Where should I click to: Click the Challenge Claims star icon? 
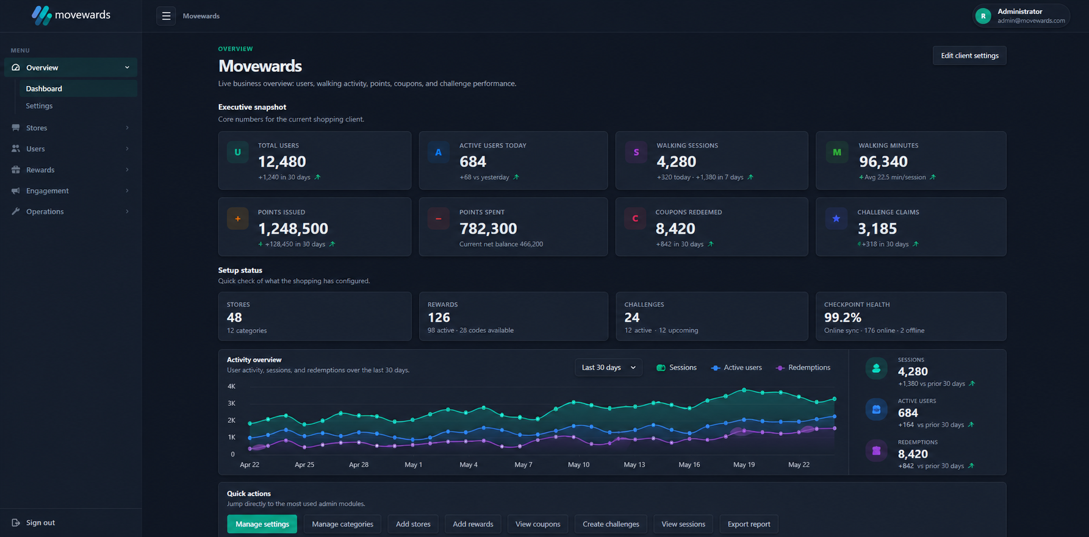click(836, 218)
